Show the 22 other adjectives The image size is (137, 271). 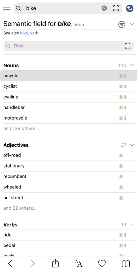click(x=20, y=208)
